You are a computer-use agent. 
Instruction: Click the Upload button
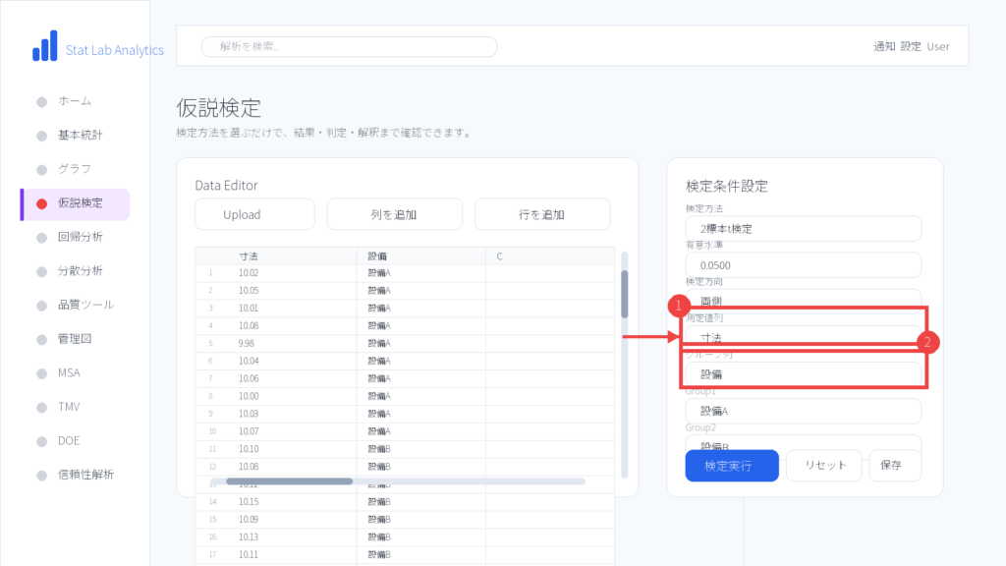(254, 214)
